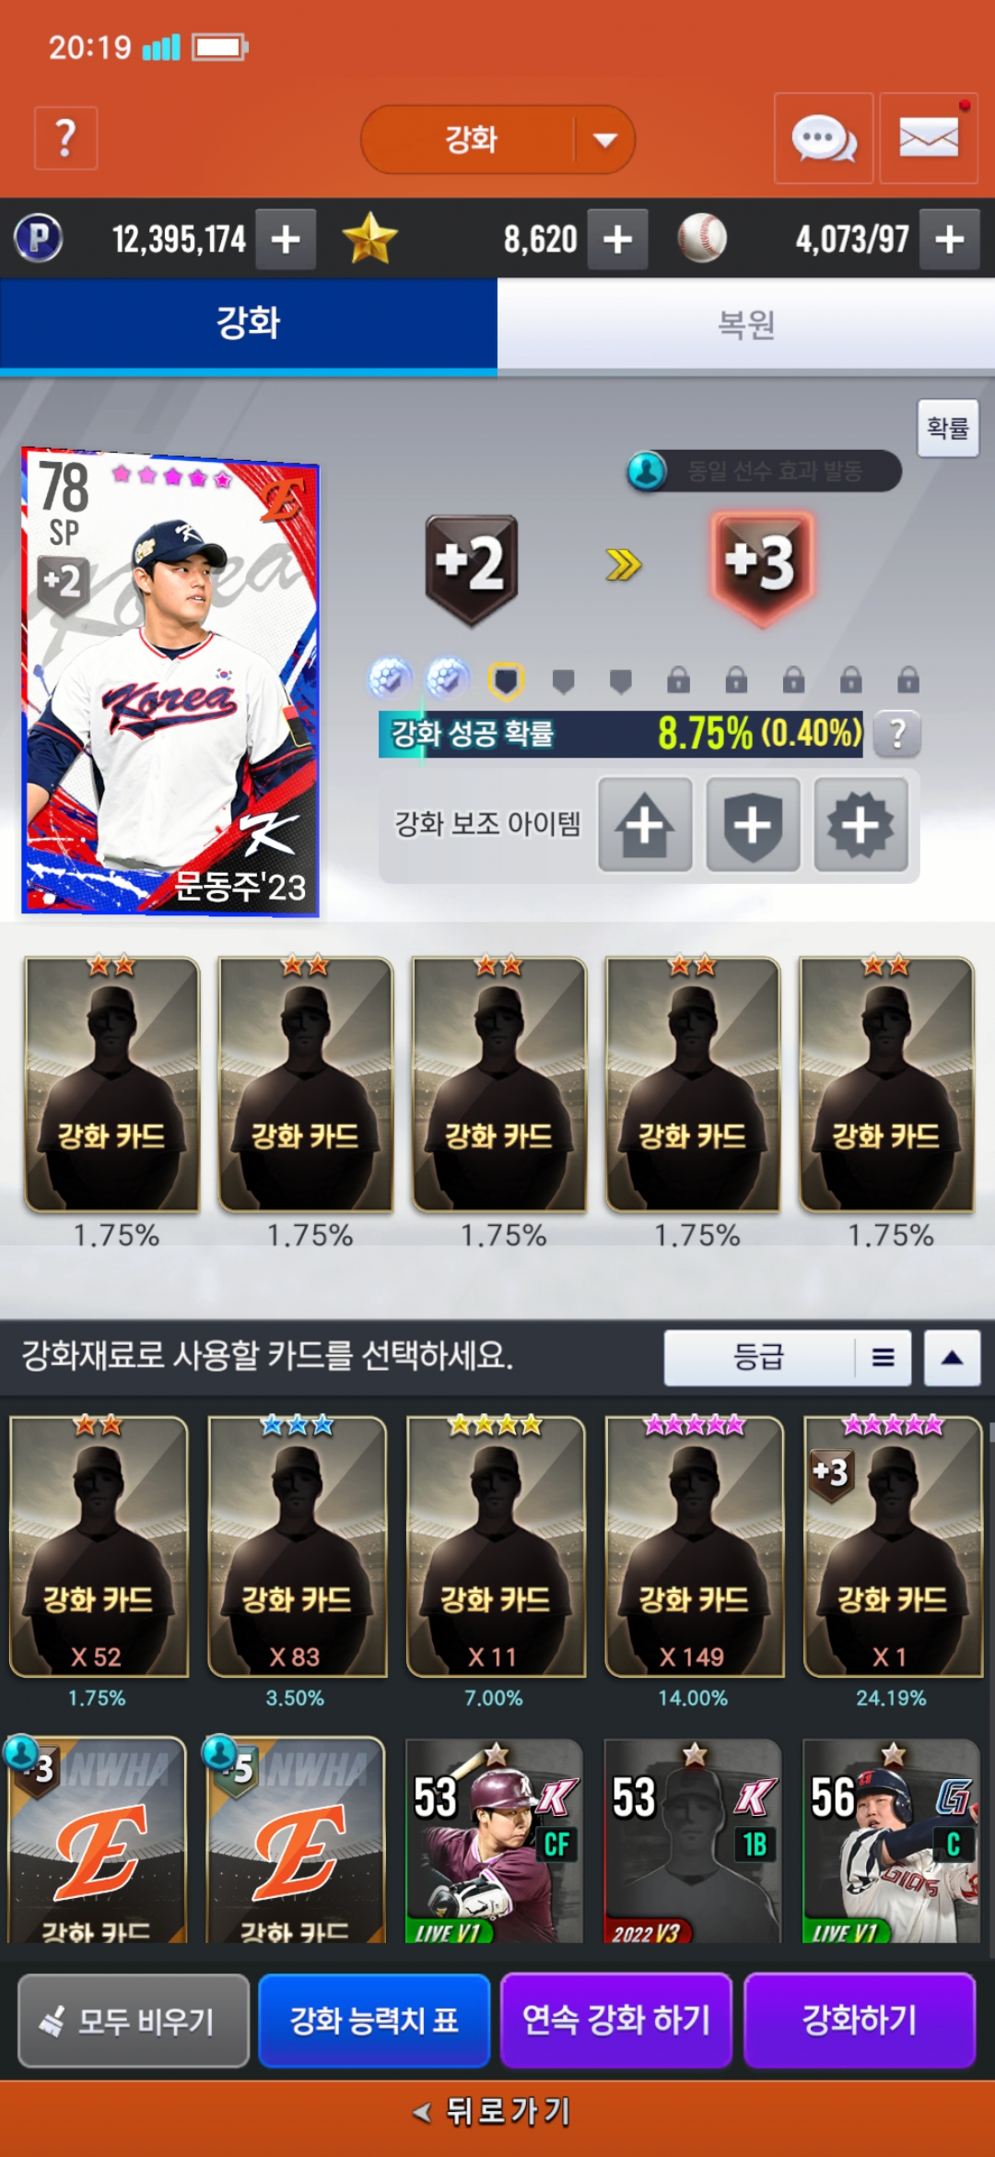
Task: Collapse card list with up arrow
Action: (953, 1357)
